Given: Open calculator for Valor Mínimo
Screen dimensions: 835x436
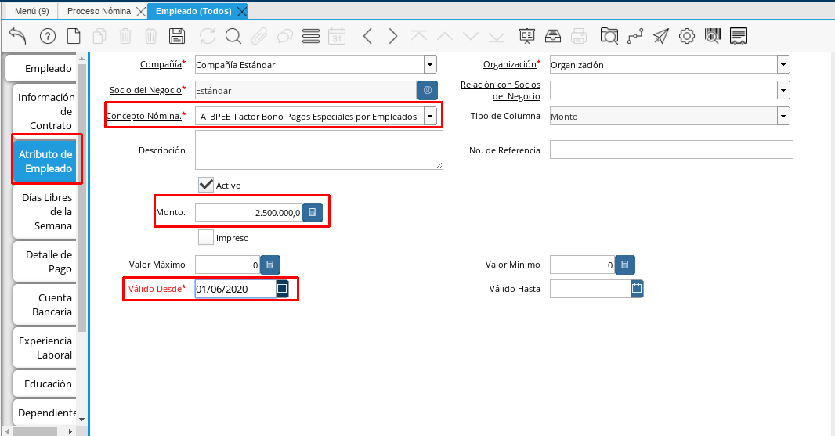Looking at the screenshot, I should (x=624, y=265).
